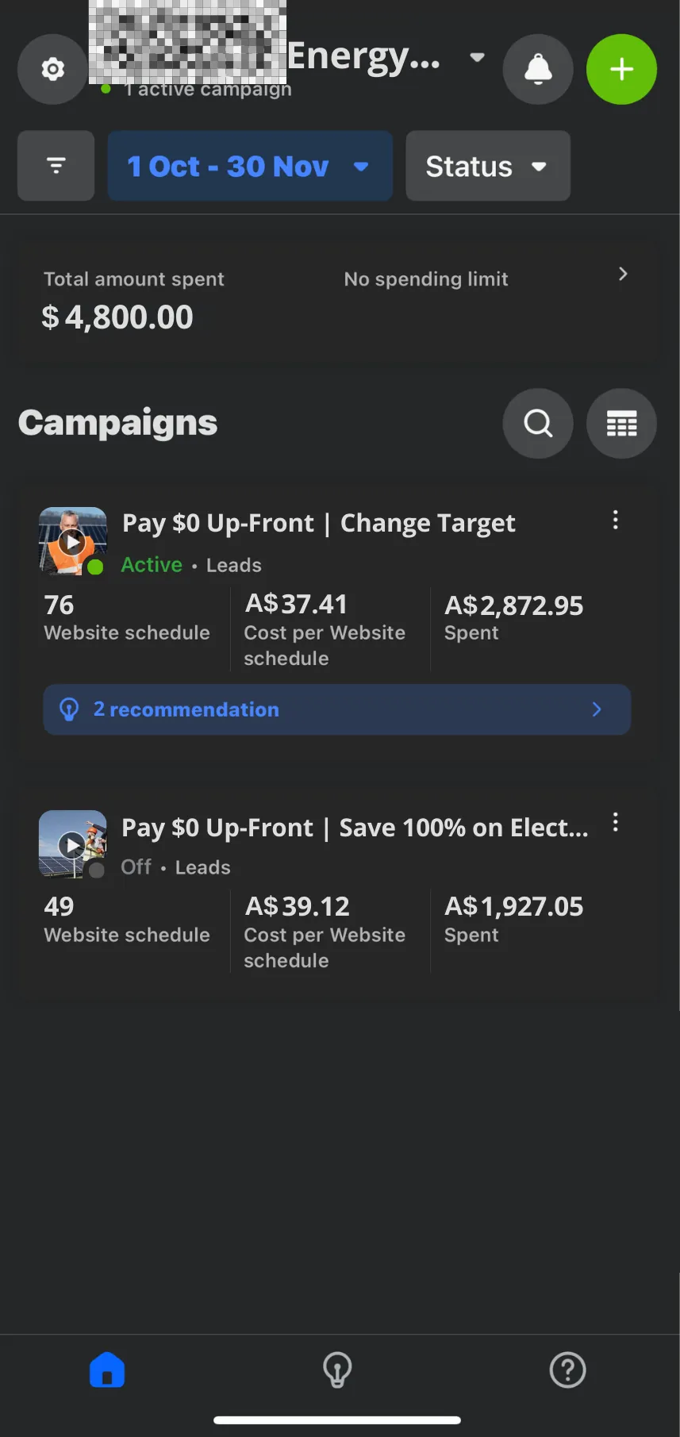Open notifications bell icon
Screen dimensions: 680x1437
pos(538,69)
